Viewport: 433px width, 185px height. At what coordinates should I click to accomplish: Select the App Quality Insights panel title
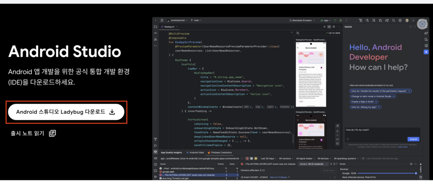tap(171, 152)
